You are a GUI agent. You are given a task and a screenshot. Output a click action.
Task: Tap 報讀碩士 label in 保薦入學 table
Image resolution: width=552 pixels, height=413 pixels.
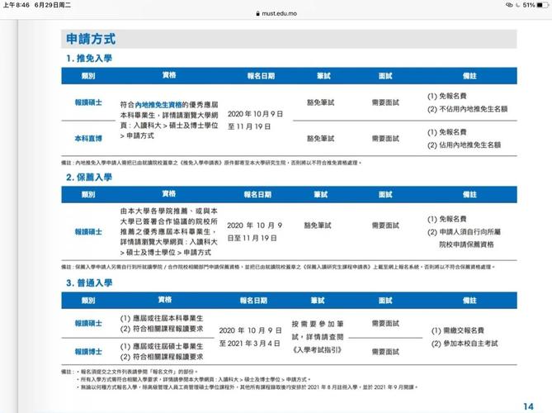coord(88,231)
